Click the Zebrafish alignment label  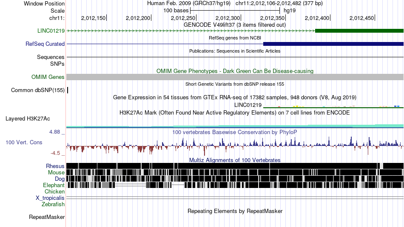(x=53, y=205)
